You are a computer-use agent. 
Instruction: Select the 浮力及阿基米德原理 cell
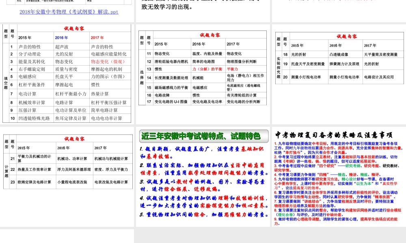pos(74,169)
